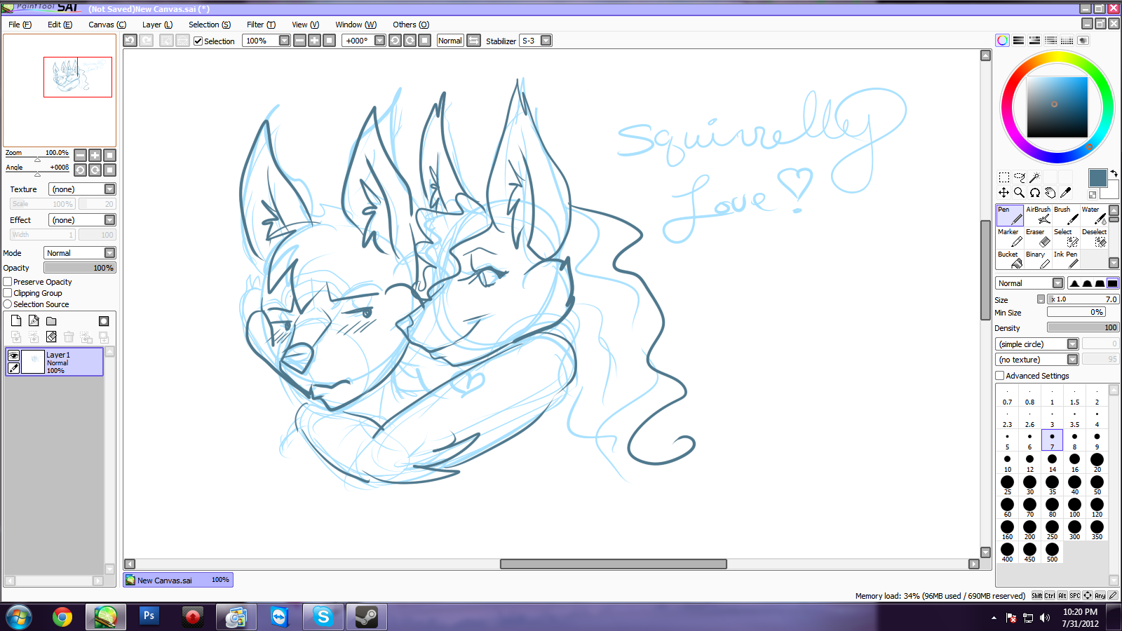Select brush size 100 preset
Viewport: 1122px width, 631px height.
click(x=1074, y=508)
